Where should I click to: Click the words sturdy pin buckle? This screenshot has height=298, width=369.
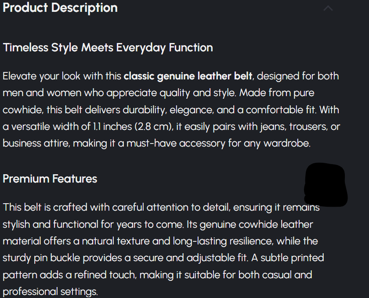[x=39, y=258]
